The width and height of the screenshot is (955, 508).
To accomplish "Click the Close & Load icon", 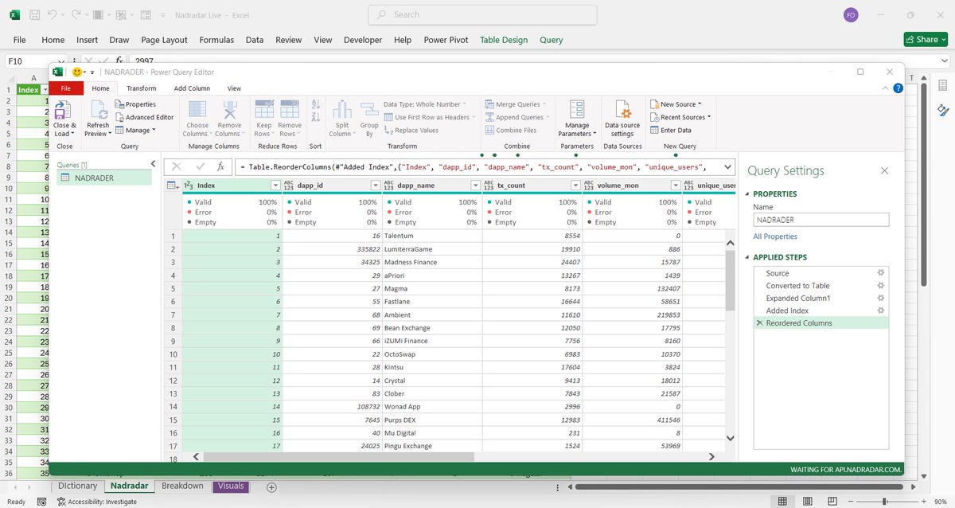I will (x=64, y=111).
